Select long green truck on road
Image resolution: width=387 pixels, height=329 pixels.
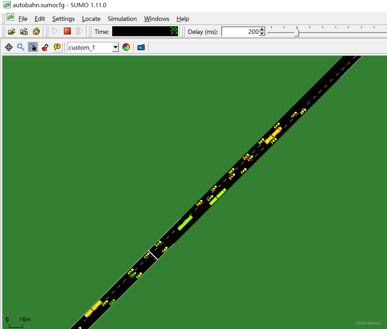tap(185, 223)
